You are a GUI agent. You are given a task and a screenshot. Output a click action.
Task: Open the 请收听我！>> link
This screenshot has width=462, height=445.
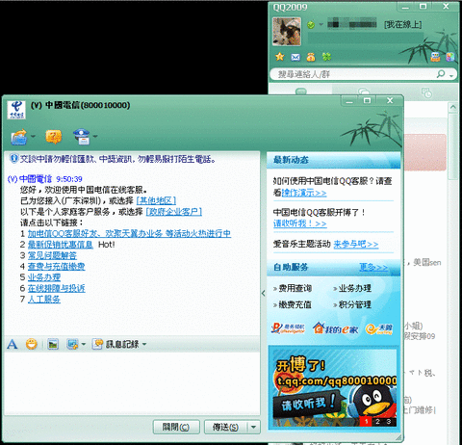tap(300, 223)
